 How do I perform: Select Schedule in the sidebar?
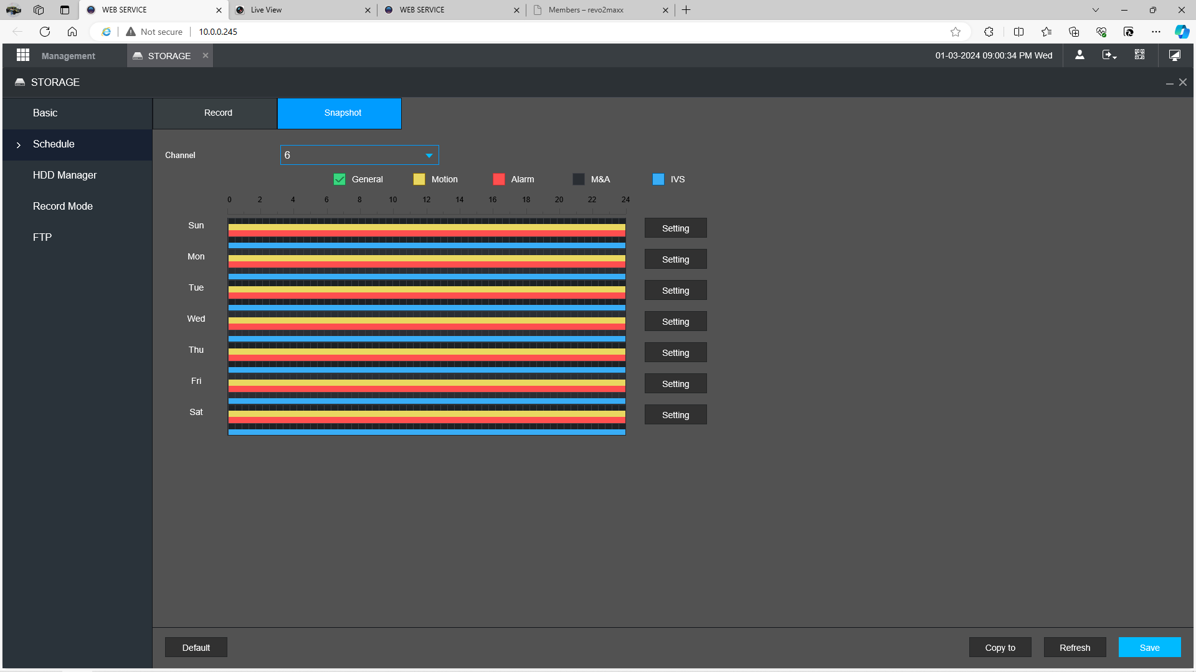pyautogui.click(x=77, y=144)
